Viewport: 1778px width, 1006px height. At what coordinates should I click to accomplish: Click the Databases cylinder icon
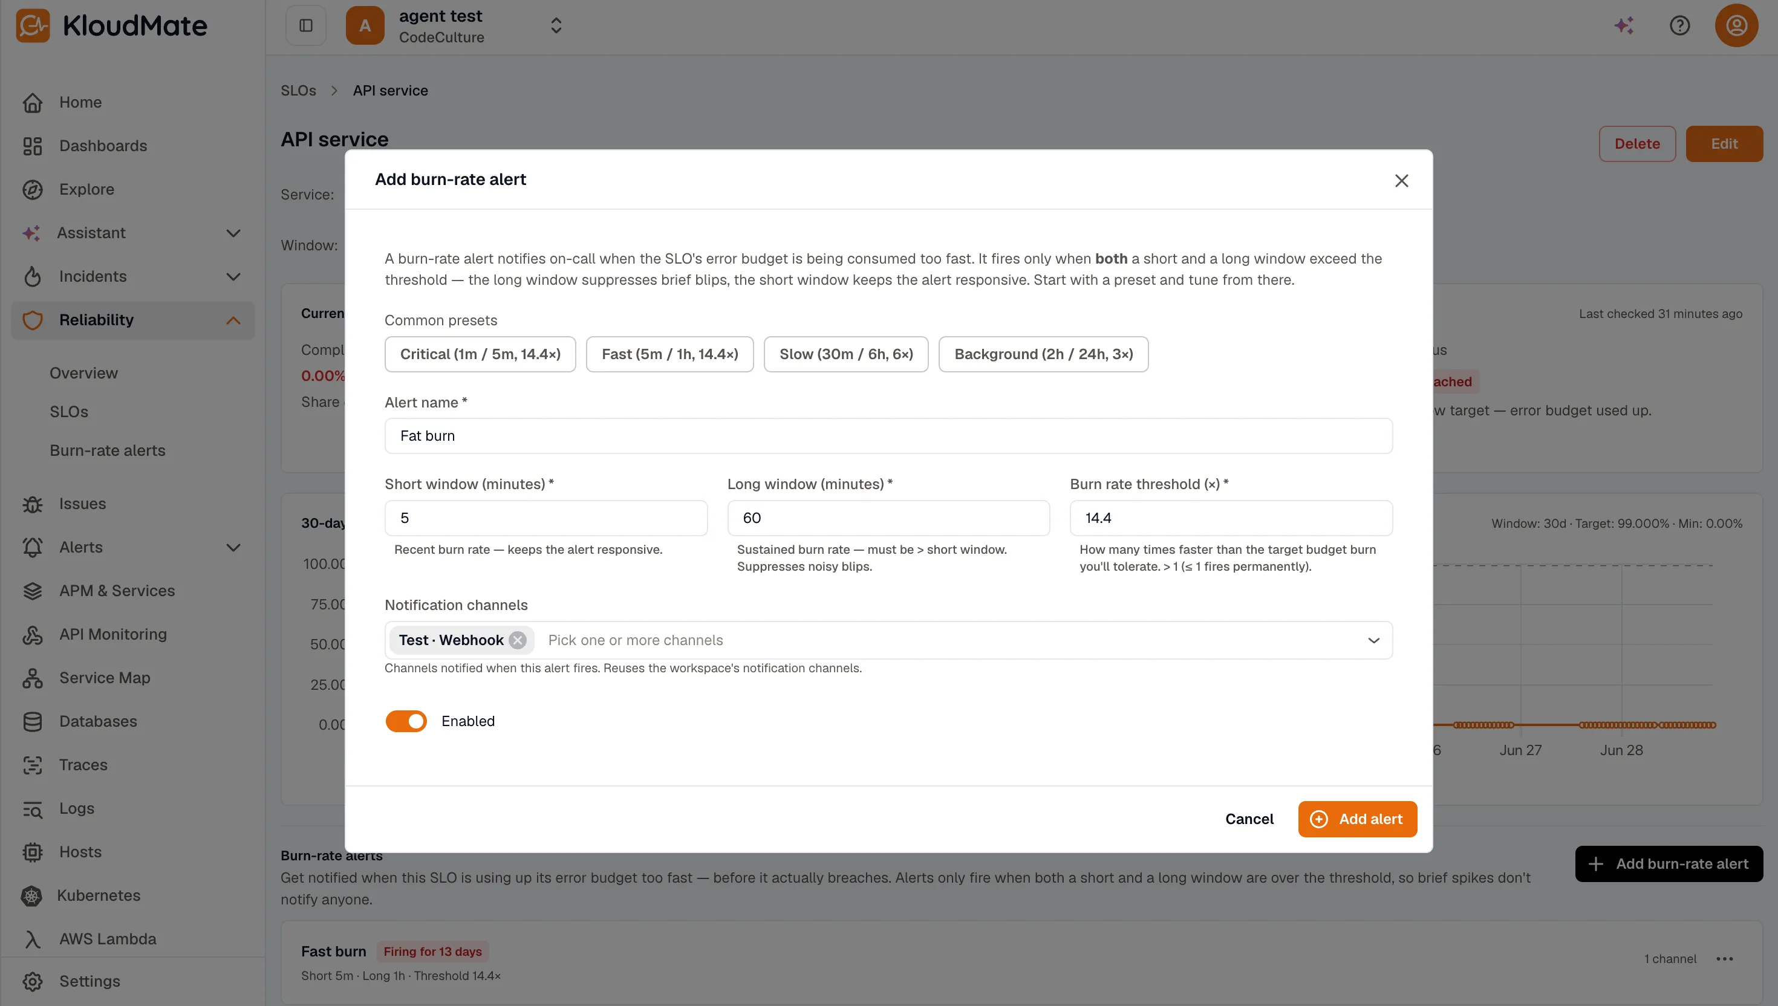(33, 721)
